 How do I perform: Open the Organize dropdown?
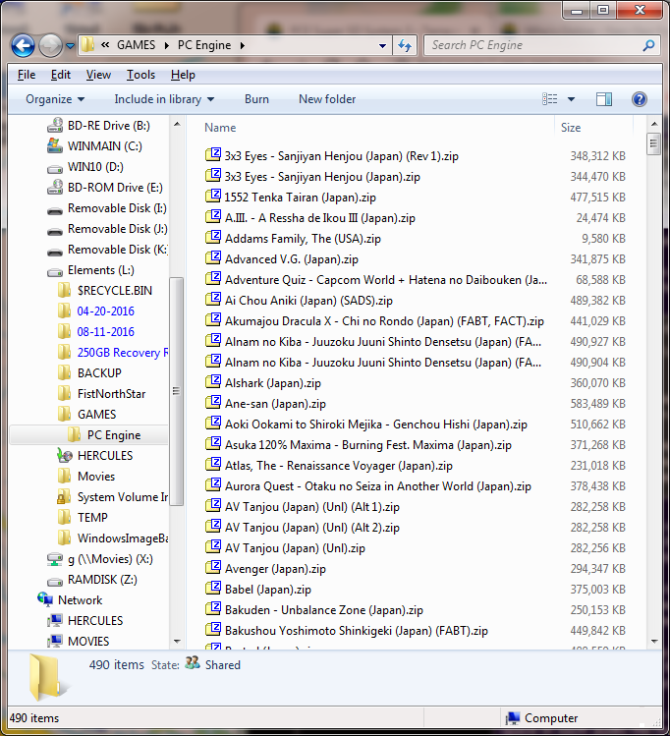(x=55, y=99)
